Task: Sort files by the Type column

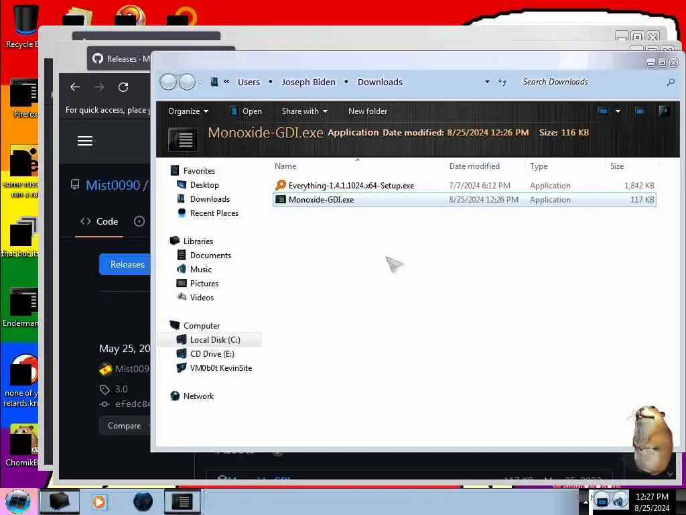Action: pos(539,166)
